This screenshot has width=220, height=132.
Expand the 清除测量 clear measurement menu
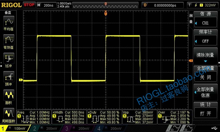pyautogui.click(x=206, y=56)
